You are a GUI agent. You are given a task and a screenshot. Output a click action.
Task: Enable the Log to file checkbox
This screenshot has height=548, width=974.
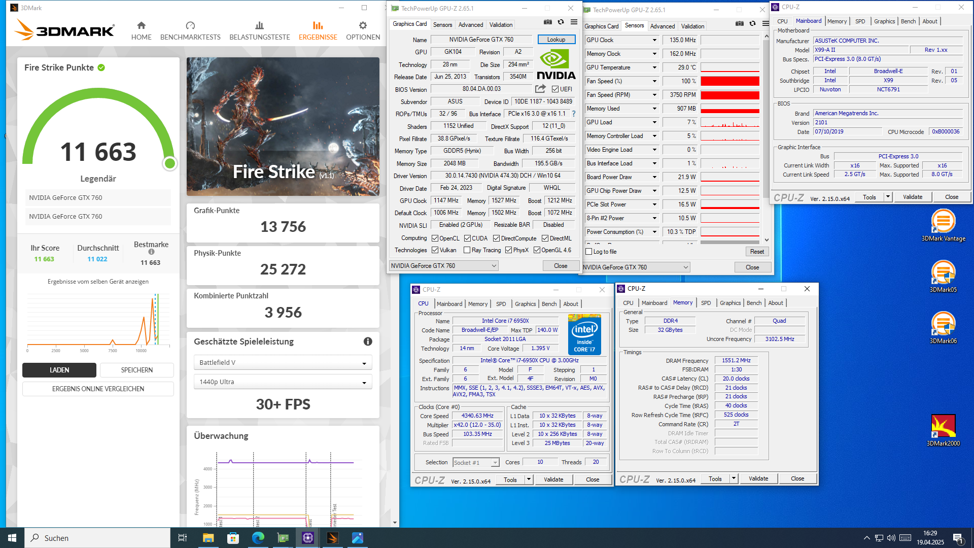[589, 252]
